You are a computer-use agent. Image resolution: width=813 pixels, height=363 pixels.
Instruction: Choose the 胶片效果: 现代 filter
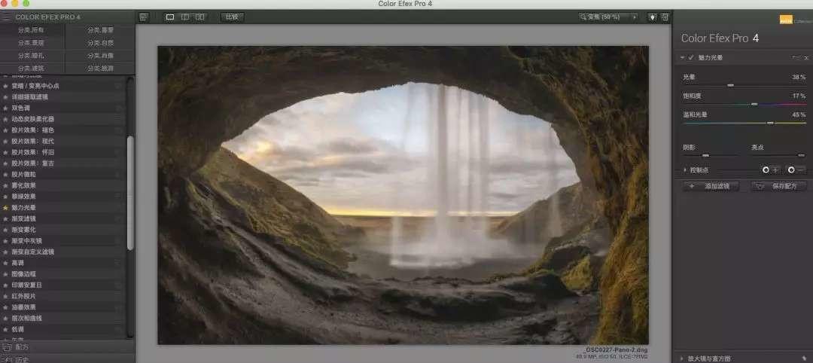point(62,141)
